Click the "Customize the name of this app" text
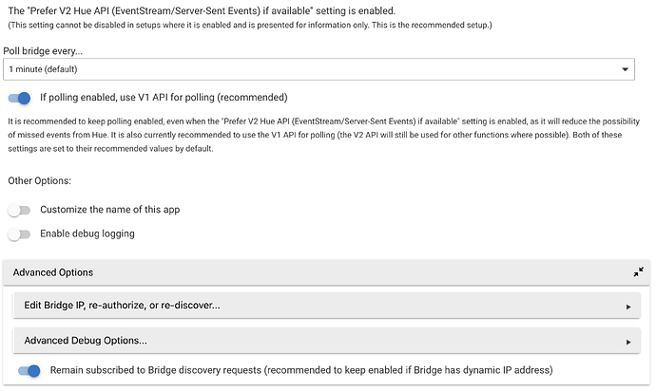The width and height of the screenshot is (656, 391). 109,210
